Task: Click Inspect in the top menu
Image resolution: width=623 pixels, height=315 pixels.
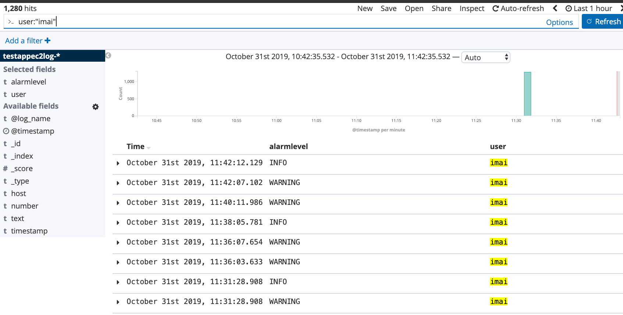Action: [472, 8]
